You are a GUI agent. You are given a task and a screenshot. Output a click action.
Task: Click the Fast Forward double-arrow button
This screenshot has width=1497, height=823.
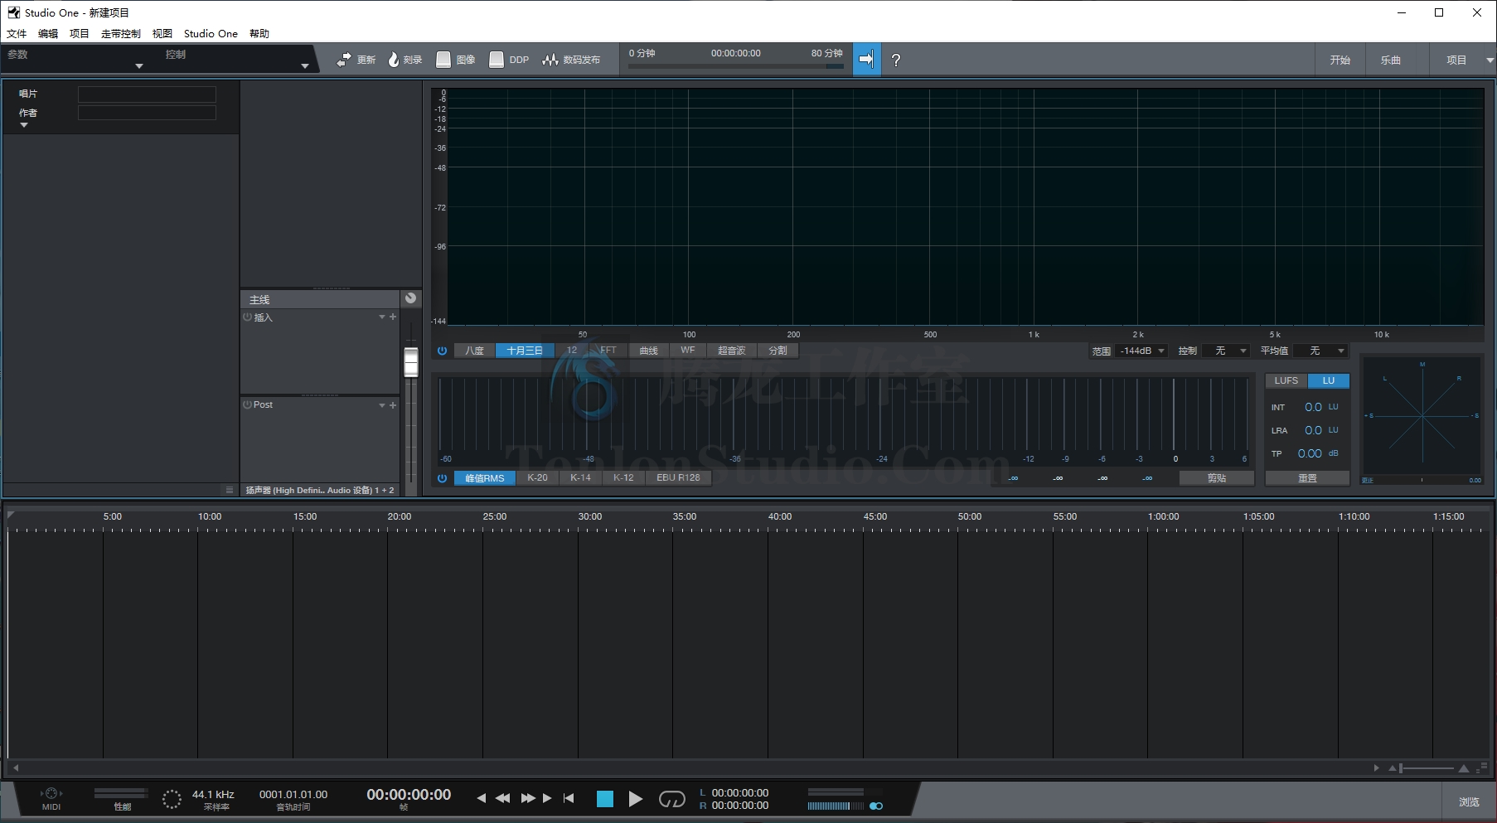click(x=527, y=798)
